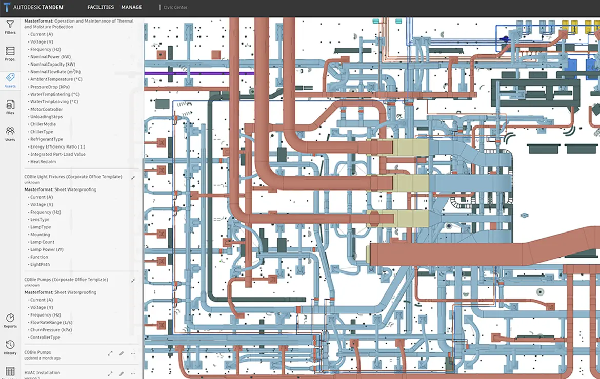Image resolution: width=600 pixels, height=379 pixels.
Task: Click the Mounting parameter
Action: coord(40,235)
